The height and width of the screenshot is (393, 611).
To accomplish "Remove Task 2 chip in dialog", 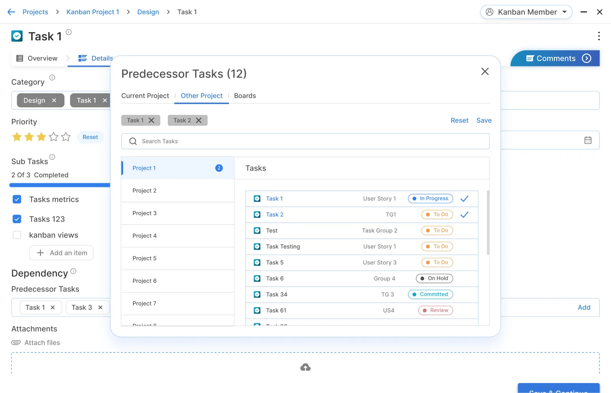I will [x=199, y=120].
